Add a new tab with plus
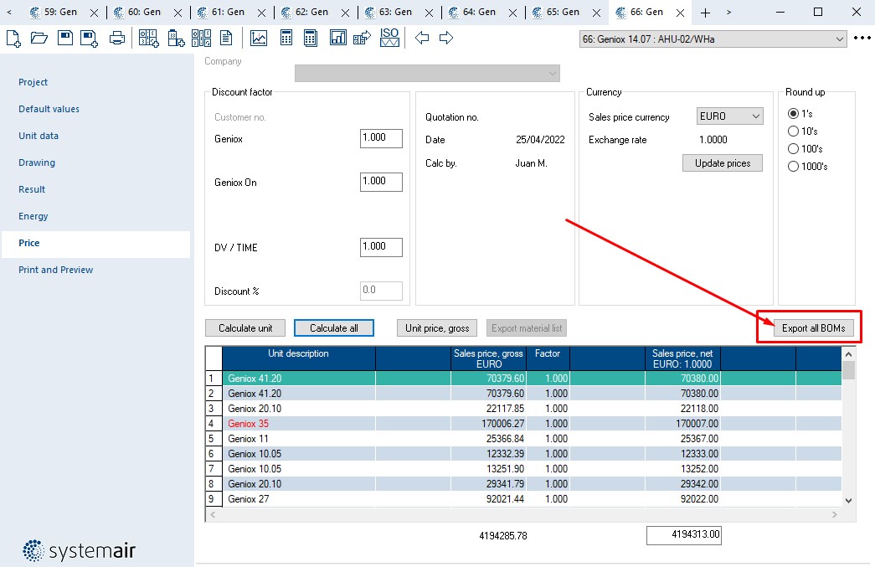 (x=705, y=13)
